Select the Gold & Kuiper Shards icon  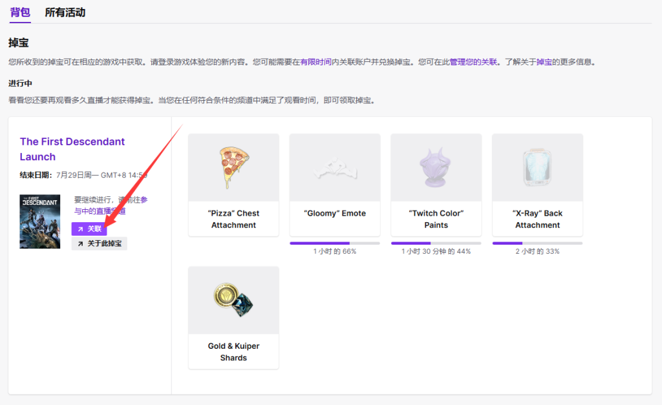coord(233,300)
